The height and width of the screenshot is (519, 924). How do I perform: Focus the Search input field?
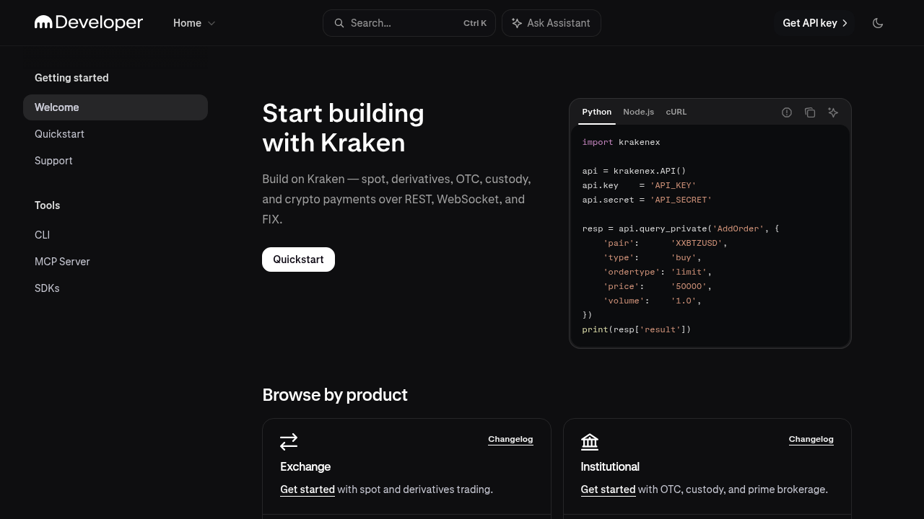(x=409, y=23)
